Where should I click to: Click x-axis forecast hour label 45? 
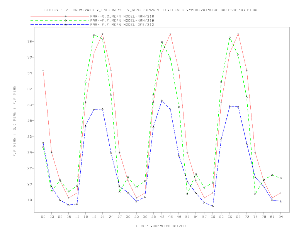coord(170,217)
